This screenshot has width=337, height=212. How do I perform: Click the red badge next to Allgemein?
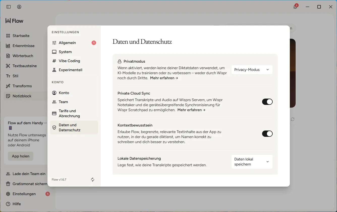pyautogui.click(x=94, y=43)
